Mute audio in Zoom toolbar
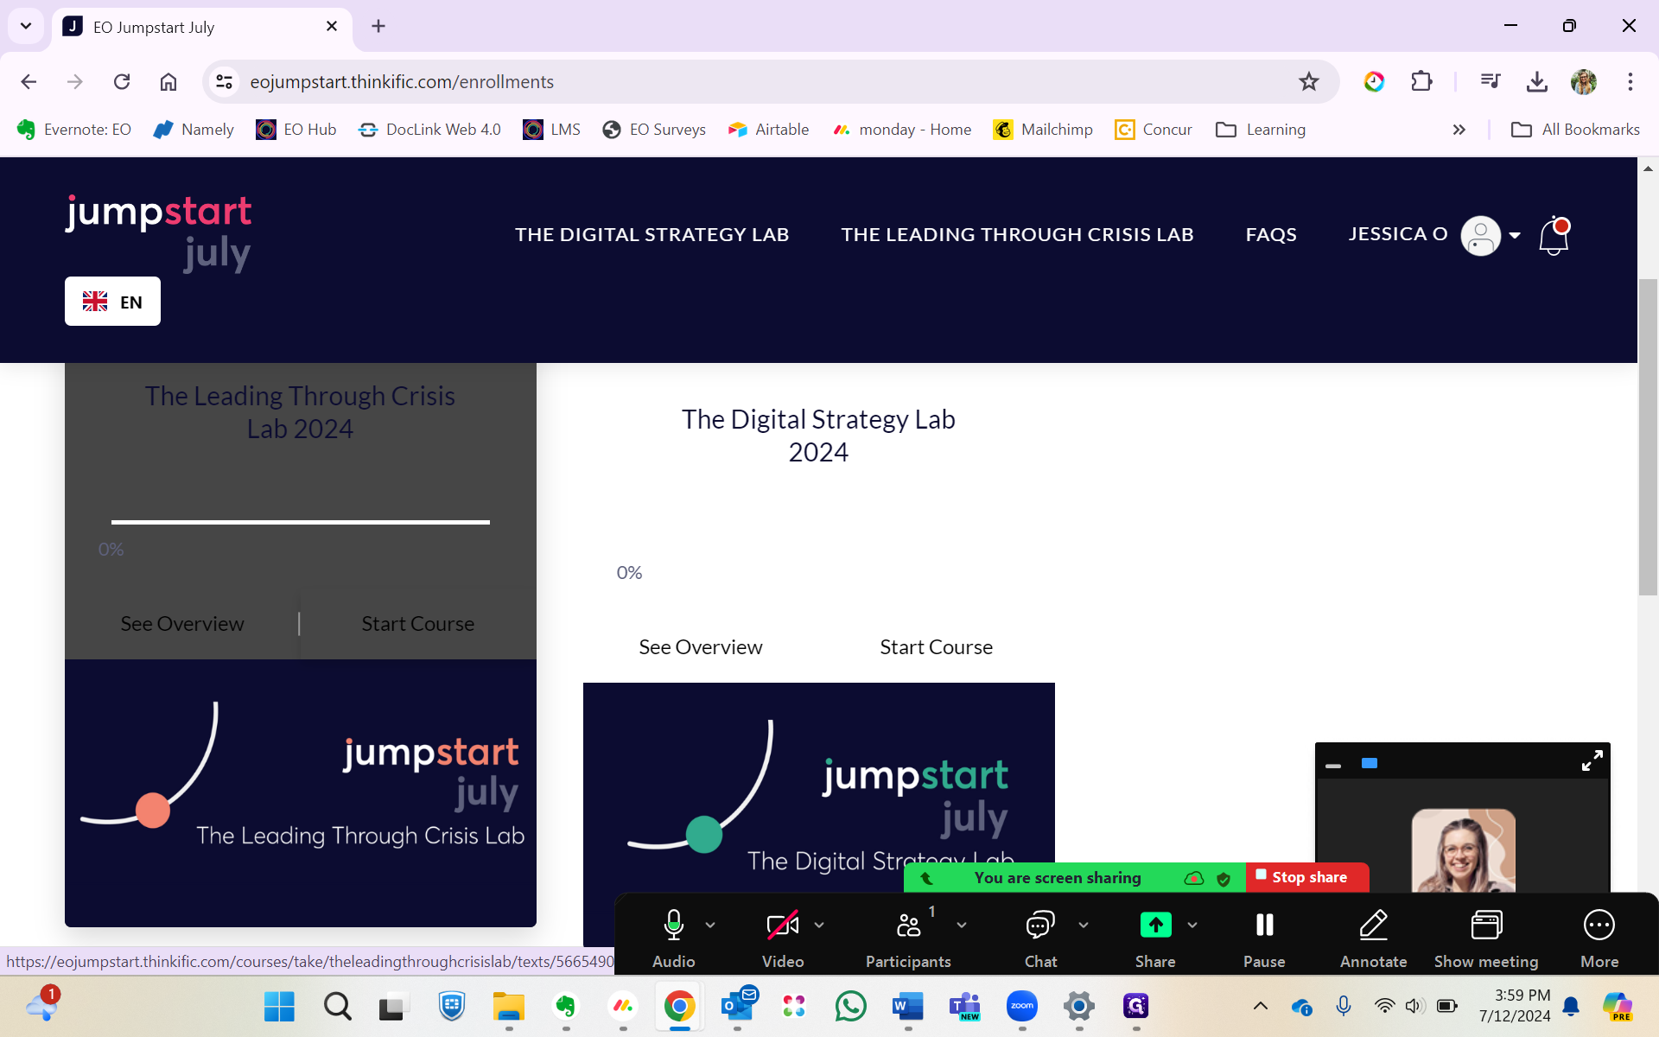1659x1037 pixels. click(673, 938)
